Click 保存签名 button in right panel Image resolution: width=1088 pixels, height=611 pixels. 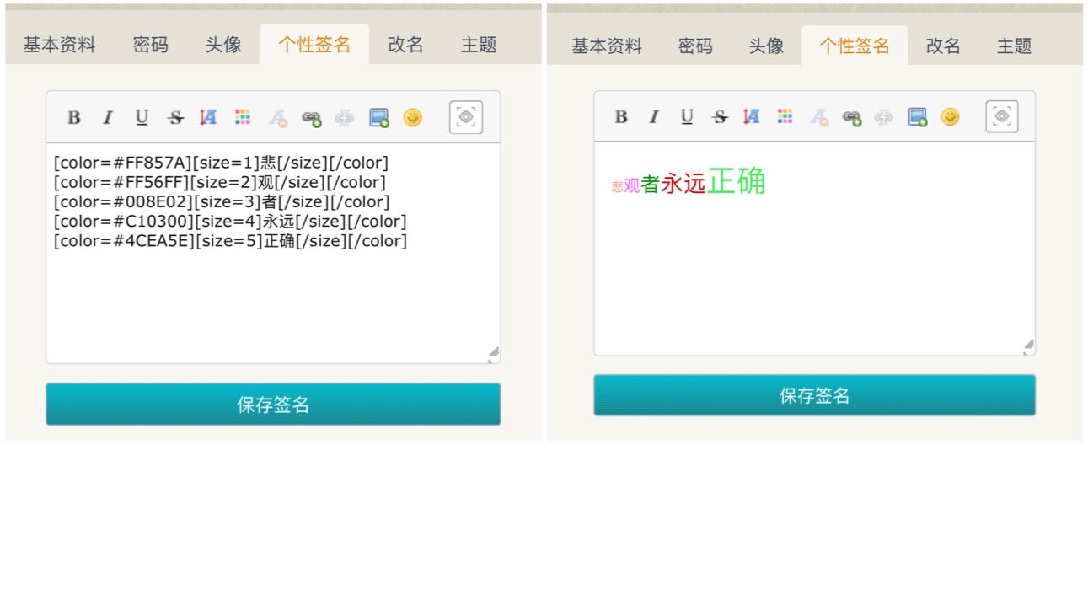814,395
